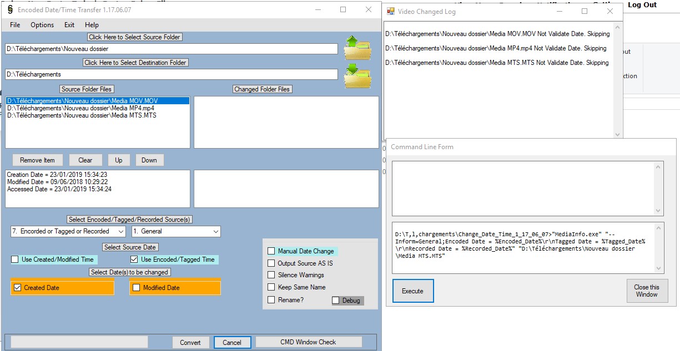Open the File menu
Screen dimensions: 680x351
click(x=15, y=25)
